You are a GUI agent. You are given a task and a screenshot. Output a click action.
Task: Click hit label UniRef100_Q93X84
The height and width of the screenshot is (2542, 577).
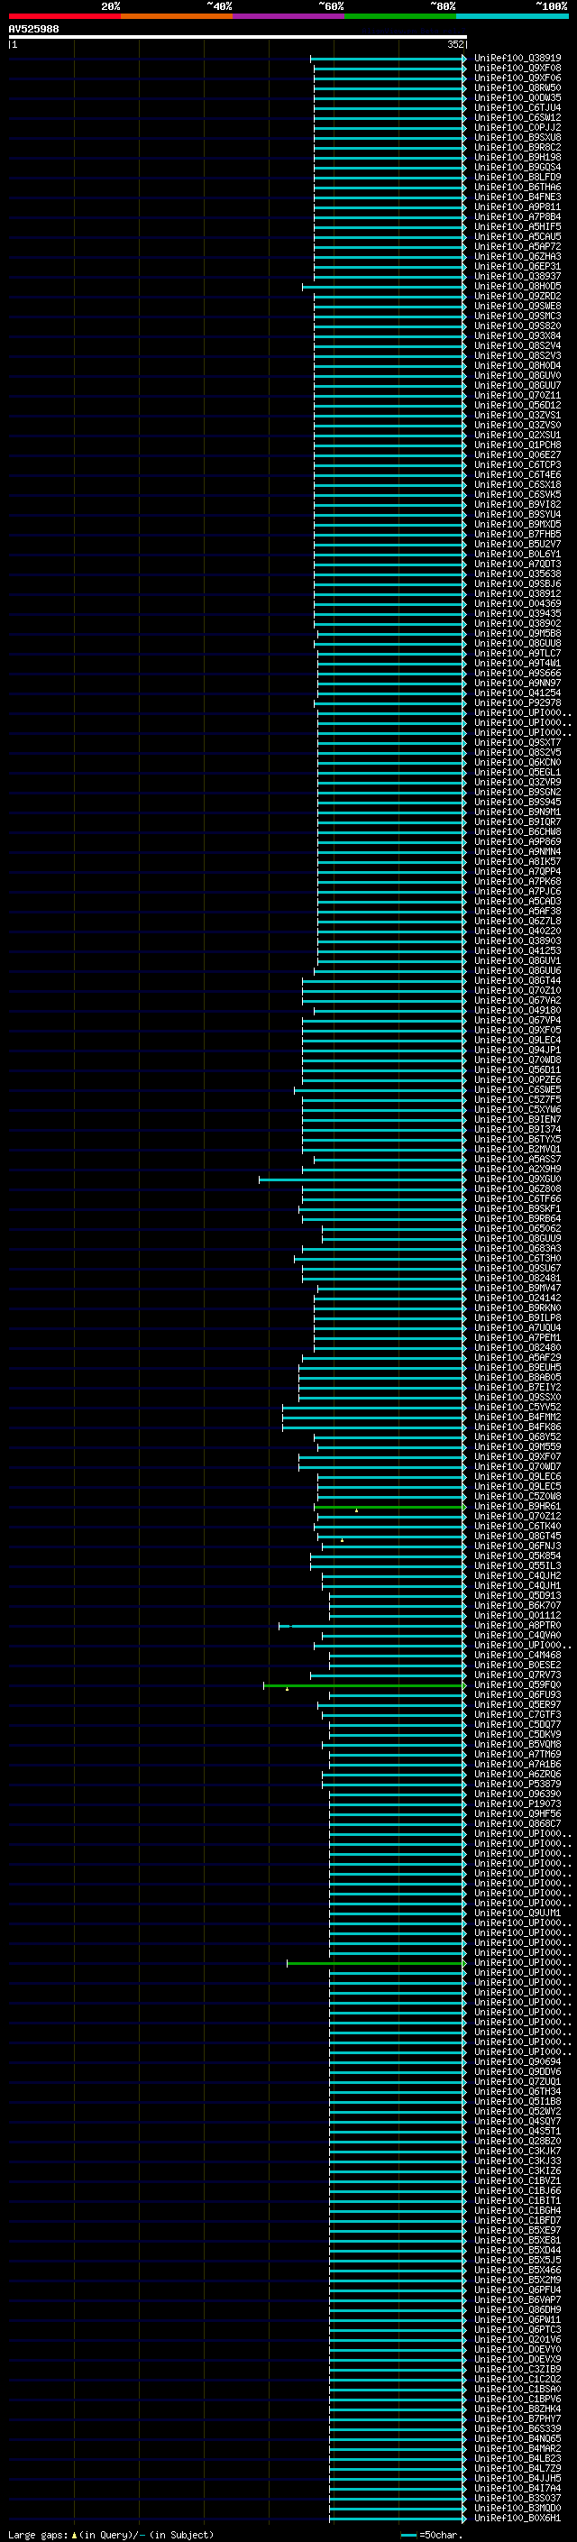[517, 335]
